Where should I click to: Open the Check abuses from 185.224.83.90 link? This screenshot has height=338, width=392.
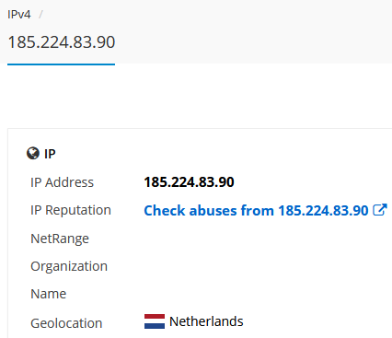point(256,211)
